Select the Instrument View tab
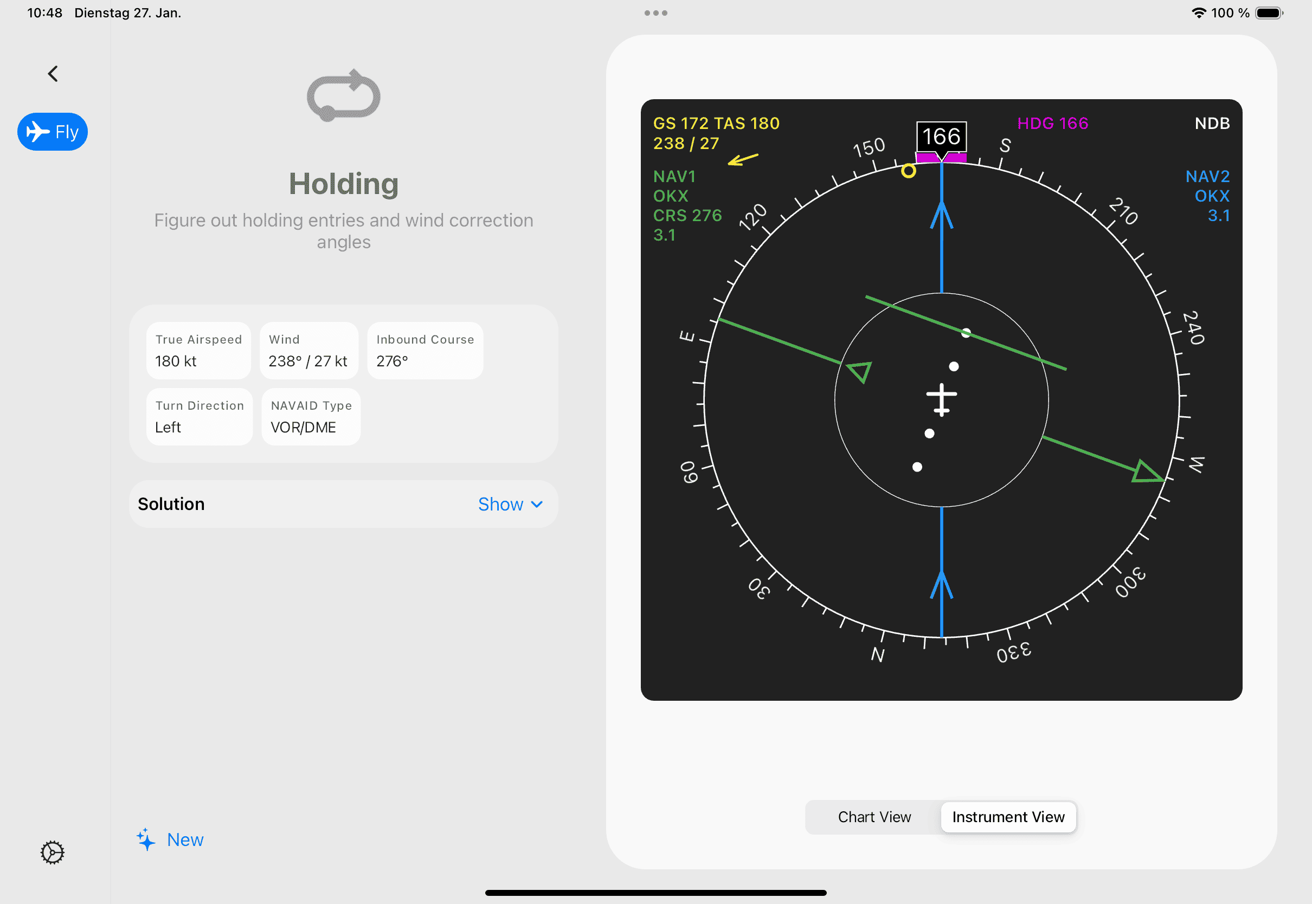The height and width of the screenshot is (904, 1312). click(x=1008, y=817)
